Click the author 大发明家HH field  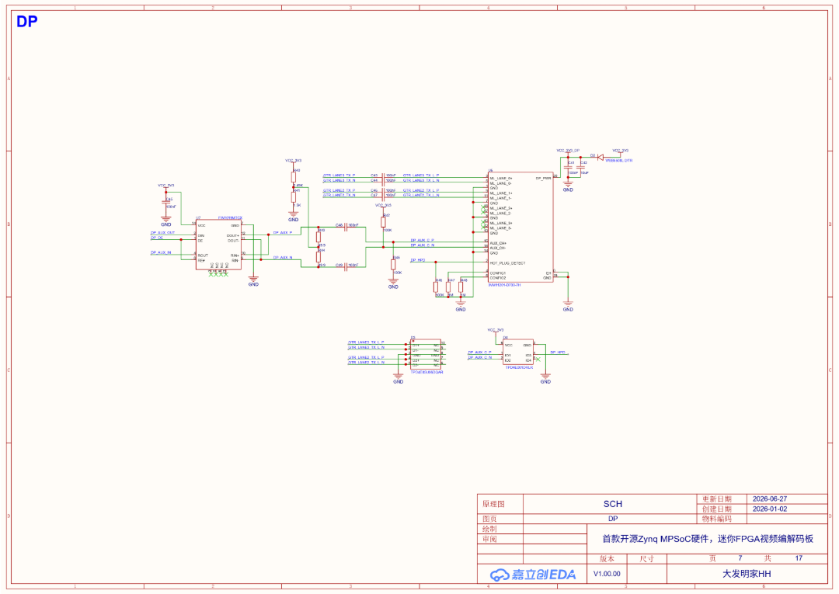pos(747,574)
